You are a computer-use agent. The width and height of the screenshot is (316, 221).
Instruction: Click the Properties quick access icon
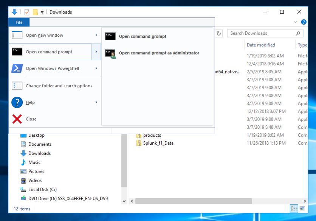pyautogui.click(x=27, y=12)
